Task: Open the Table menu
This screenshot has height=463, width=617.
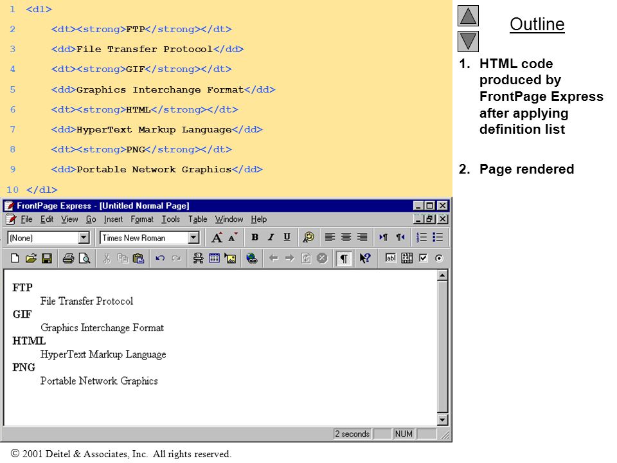Action: [x=197, y=219]
